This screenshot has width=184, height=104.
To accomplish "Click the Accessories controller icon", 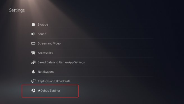I will pos(33,53).
